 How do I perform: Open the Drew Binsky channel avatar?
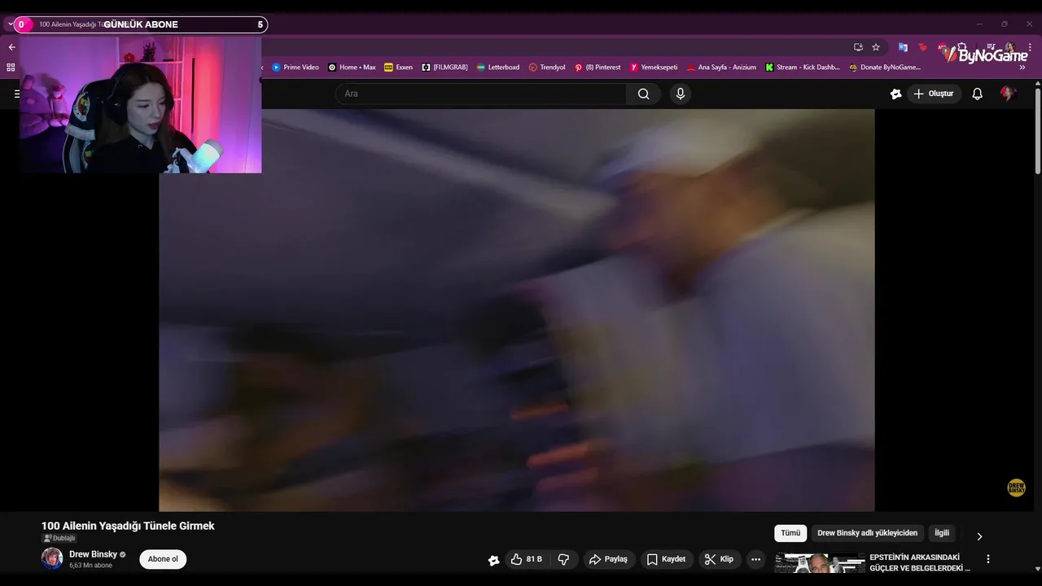(52, 558)
